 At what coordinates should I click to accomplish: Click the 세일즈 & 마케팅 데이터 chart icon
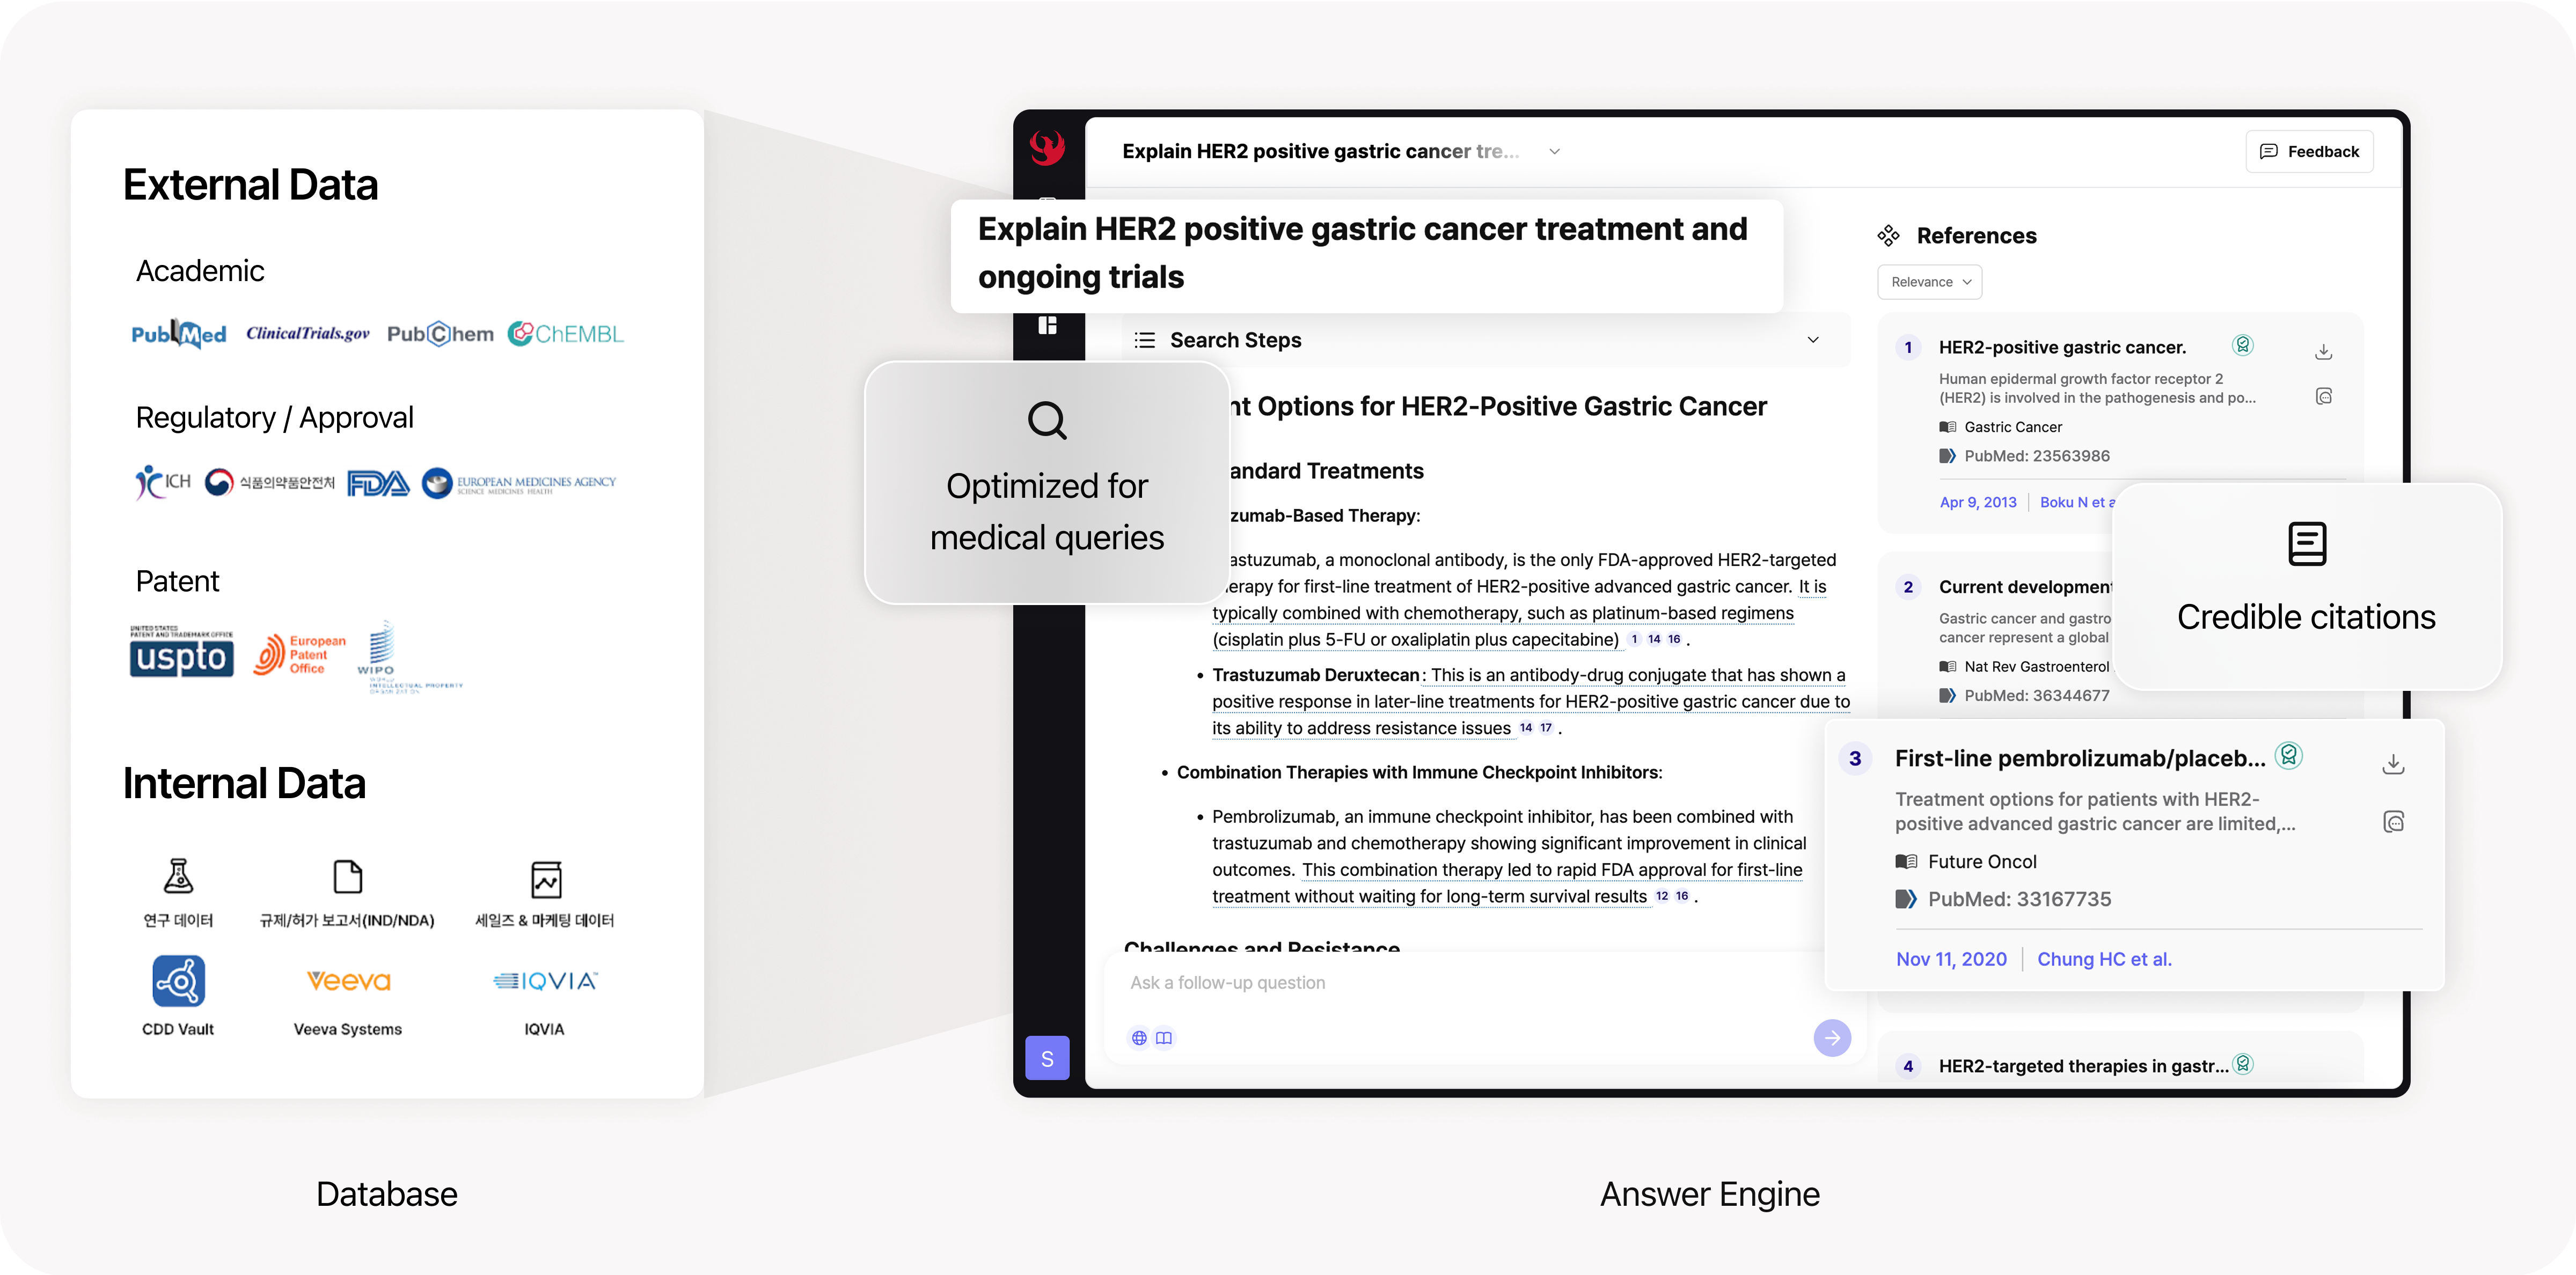tap(546, 879)
